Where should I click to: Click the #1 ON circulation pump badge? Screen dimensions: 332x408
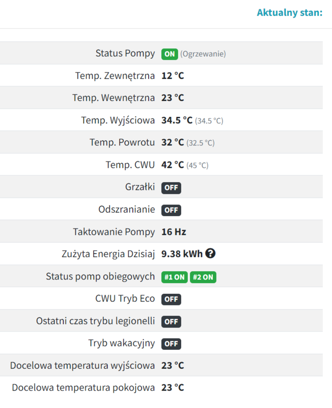(x=174, y=277)
